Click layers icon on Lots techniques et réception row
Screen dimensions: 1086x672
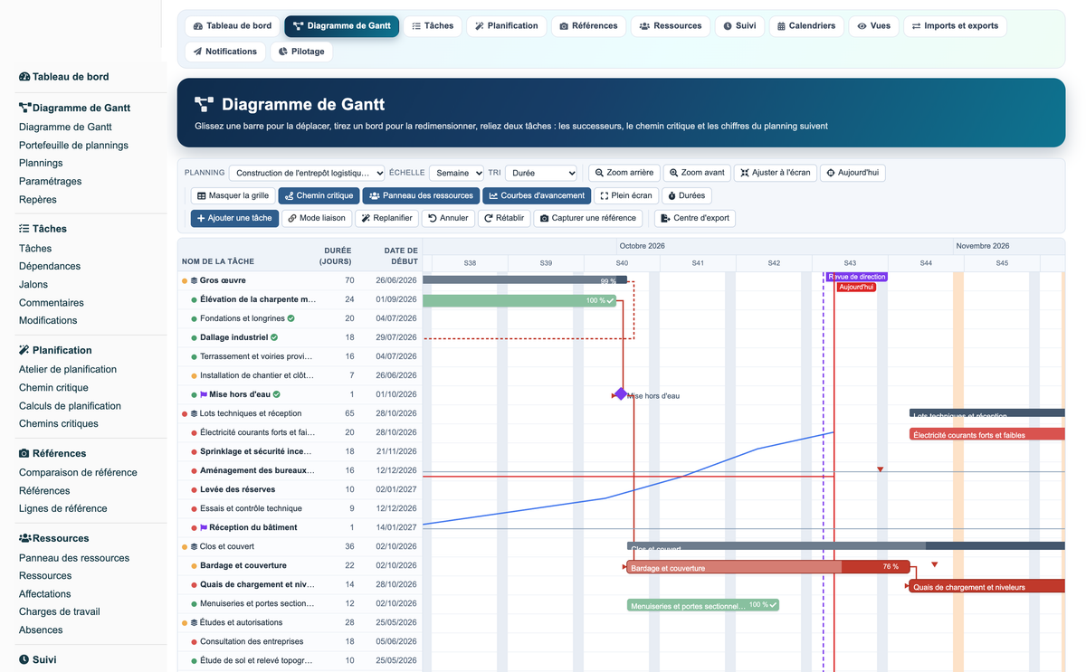[x=195, y=413]
